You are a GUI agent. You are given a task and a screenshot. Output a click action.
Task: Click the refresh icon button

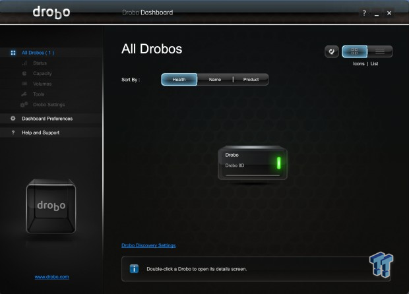pyautogui.click(x=332, y=51)
